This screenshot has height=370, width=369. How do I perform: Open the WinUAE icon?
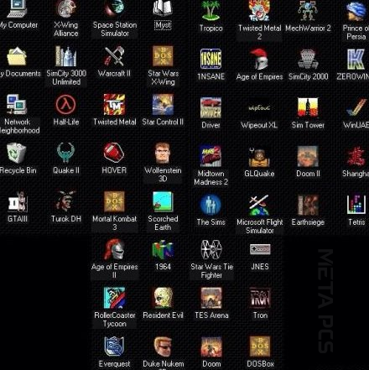point(356,107)
